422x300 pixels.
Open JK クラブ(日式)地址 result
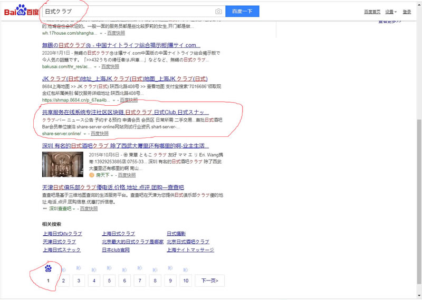pos(125,79)
